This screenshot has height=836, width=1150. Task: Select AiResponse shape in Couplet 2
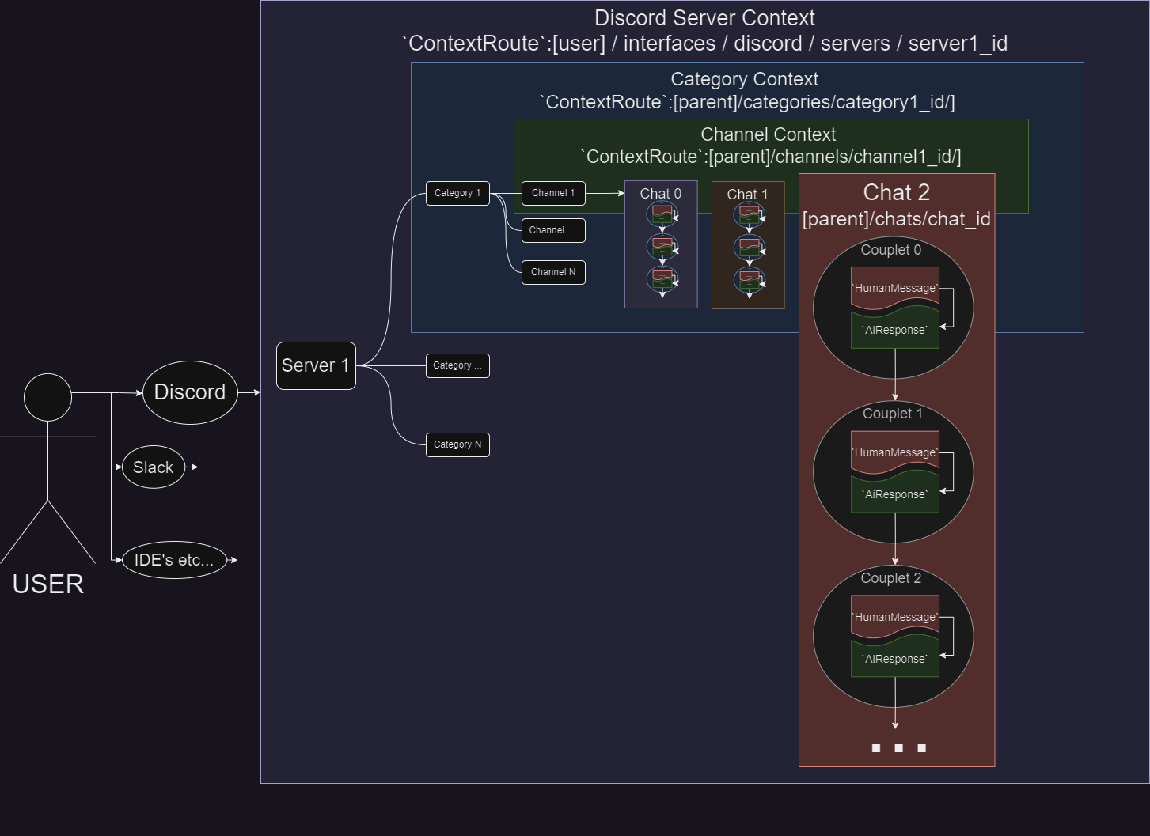click(x=895, y=658)
